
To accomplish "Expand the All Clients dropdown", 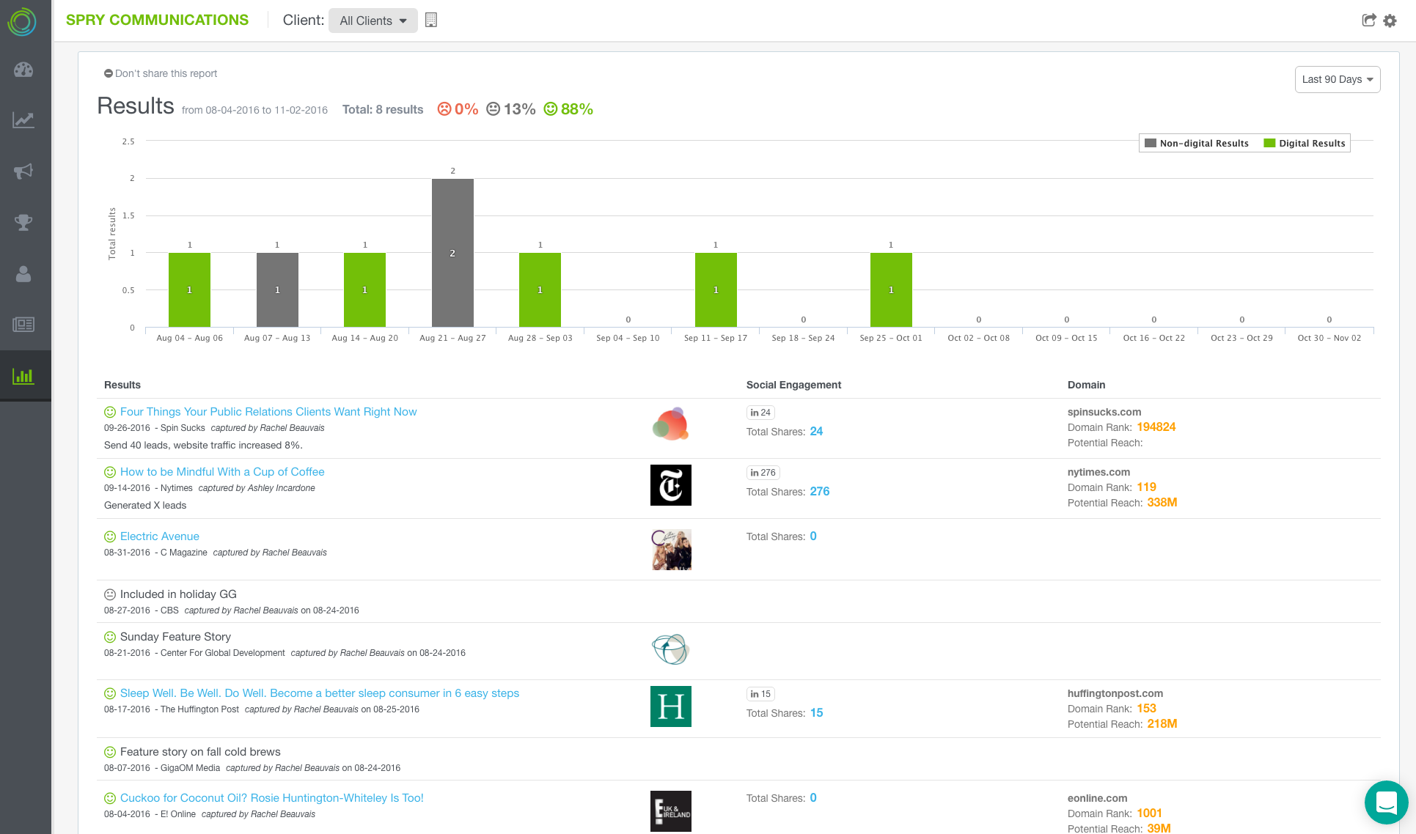I will point(373,21).
